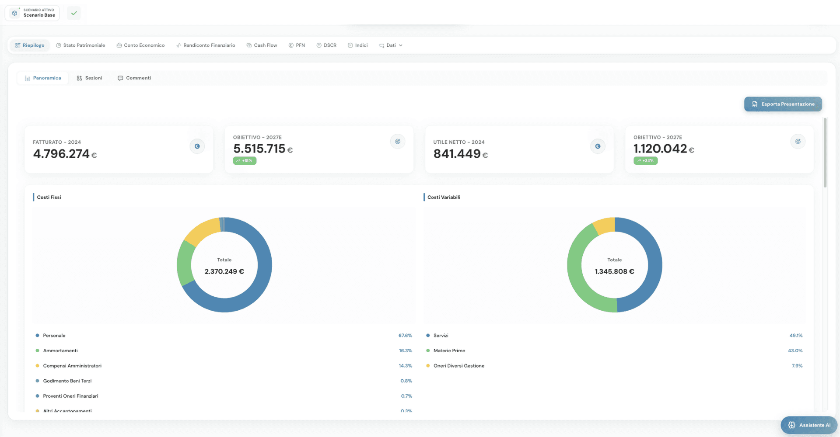Click the Costi Variabili donut chart total
Image resolution: width=840 pixels, height=437 pixels.
[614, 271]
